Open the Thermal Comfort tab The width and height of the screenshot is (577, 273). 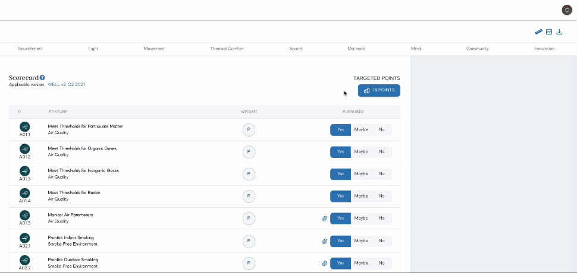coord(227,49)
